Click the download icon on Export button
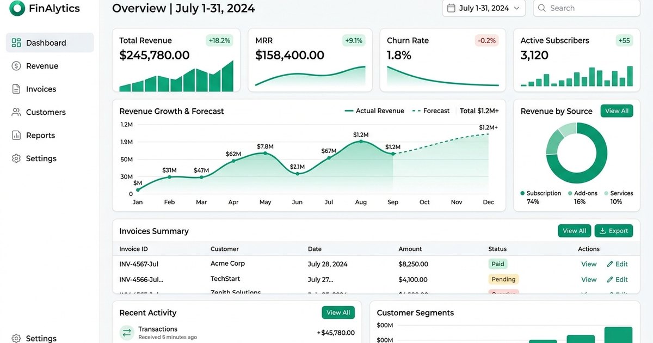 pyautogui.click(x=602, y=231)
